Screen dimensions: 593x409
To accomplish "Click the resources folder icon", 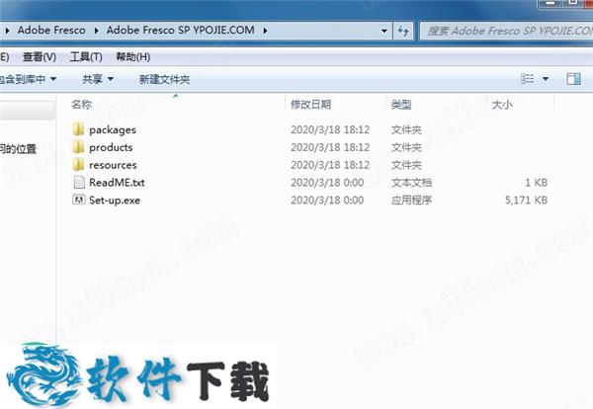I will point(79,165).
